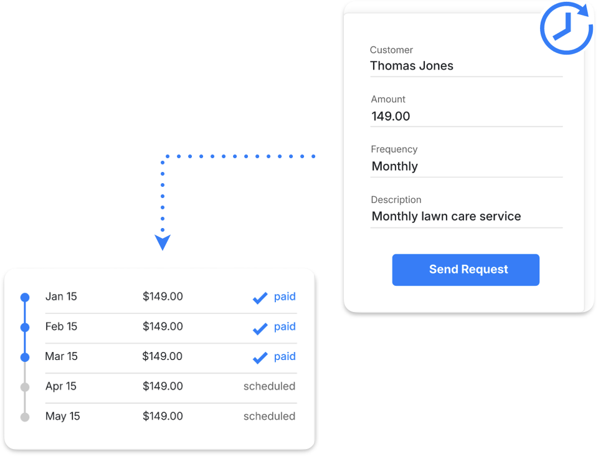
Task: Click the Mar 15 paid checkmark
Action: tap(260, 358)
